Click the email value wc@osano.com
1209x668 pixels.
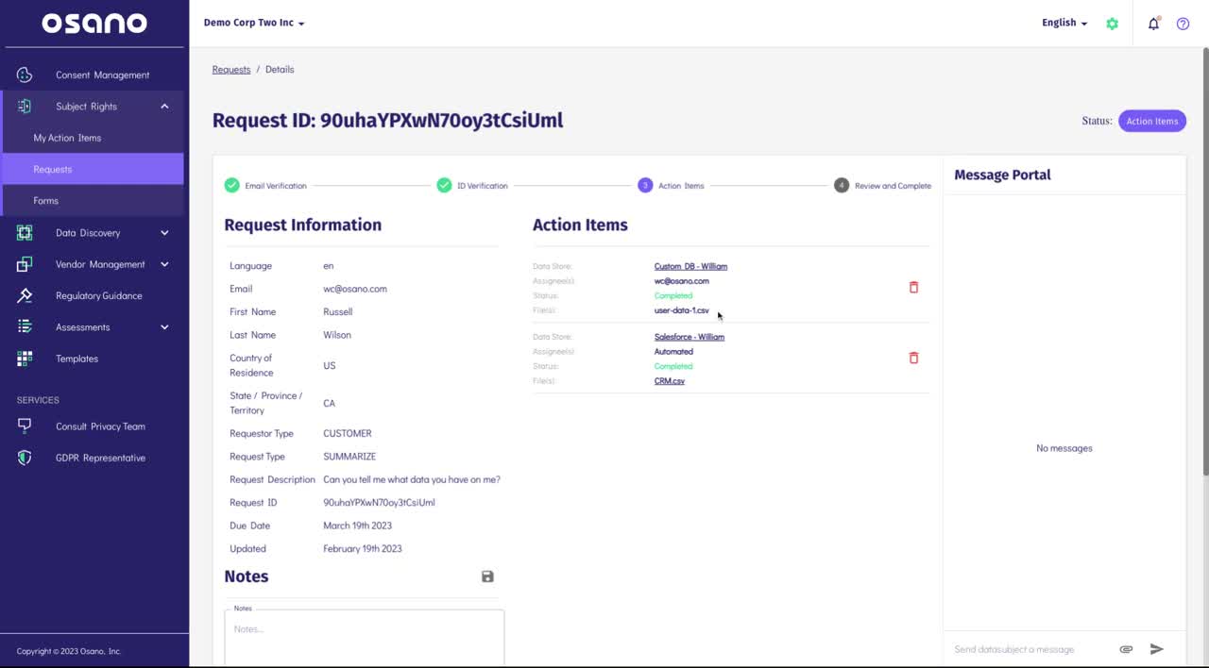pos(355,289)
